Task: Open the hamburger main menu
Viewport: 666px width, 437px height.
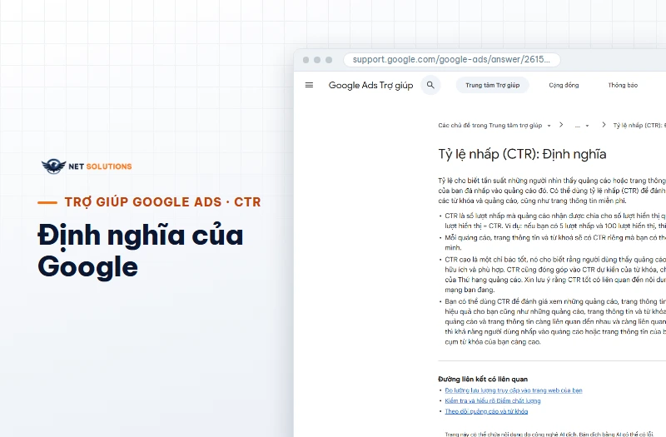Action: (309, 86)
